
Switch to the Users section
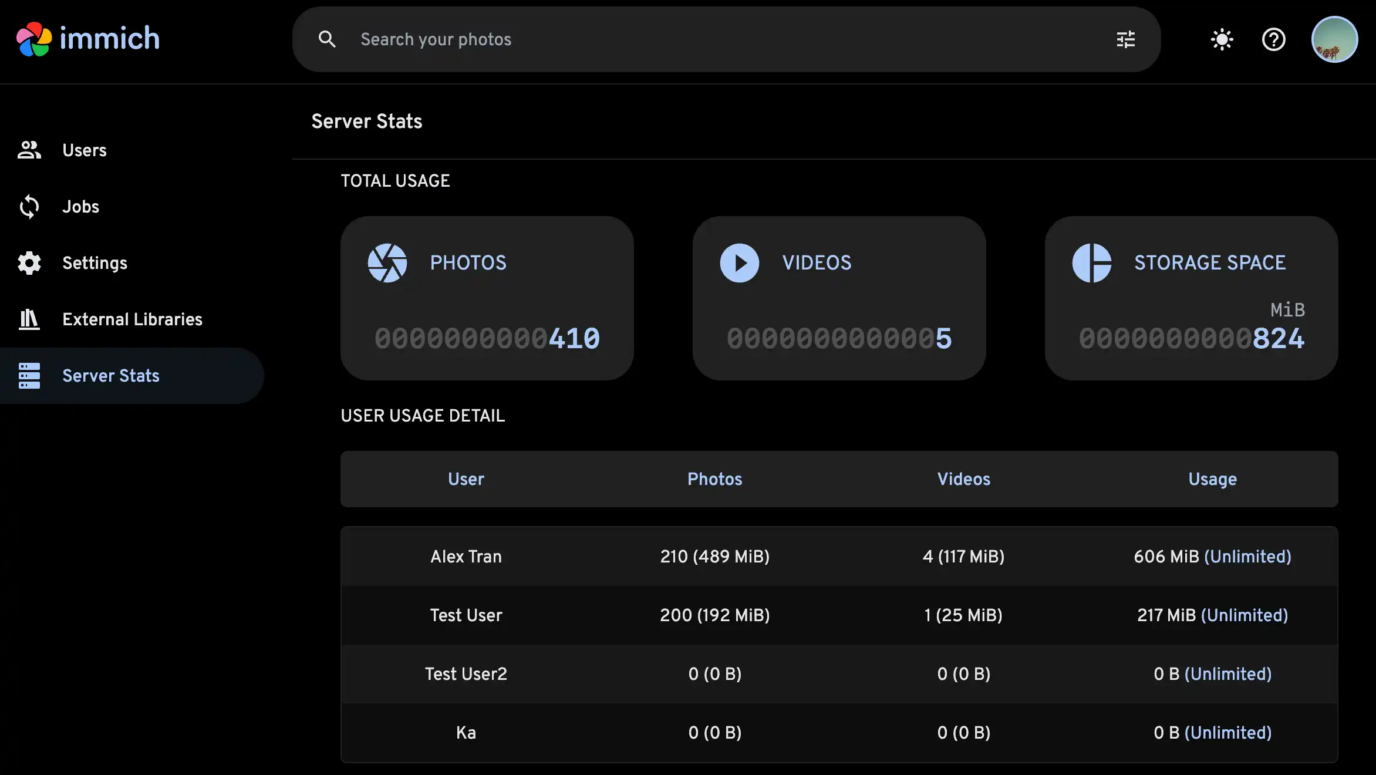(84, 150)
